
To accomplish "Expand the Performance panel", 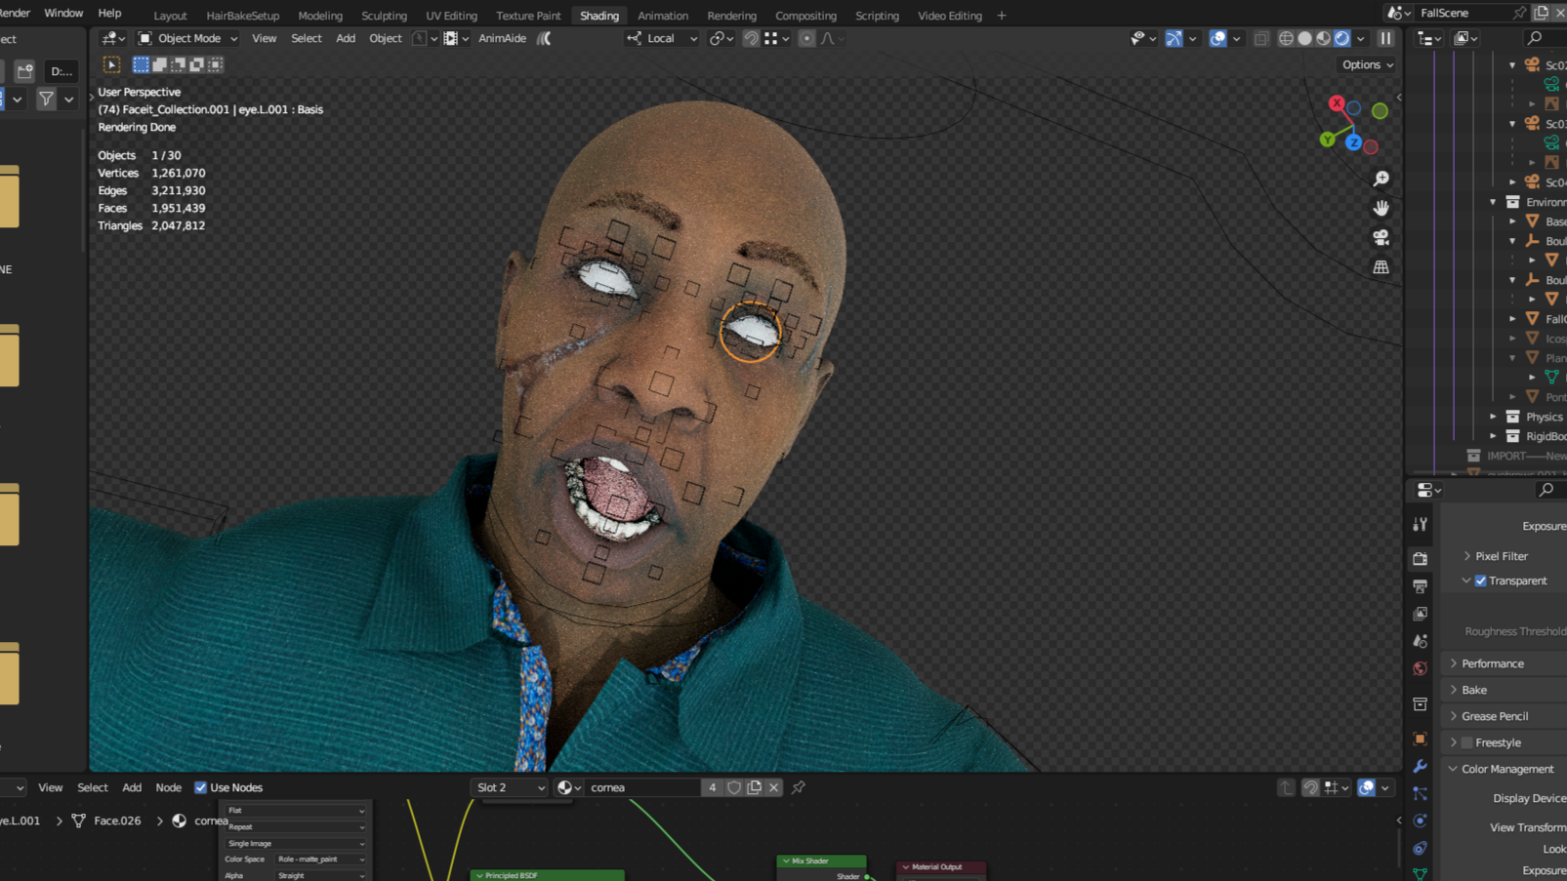I will coord(1493,663).
